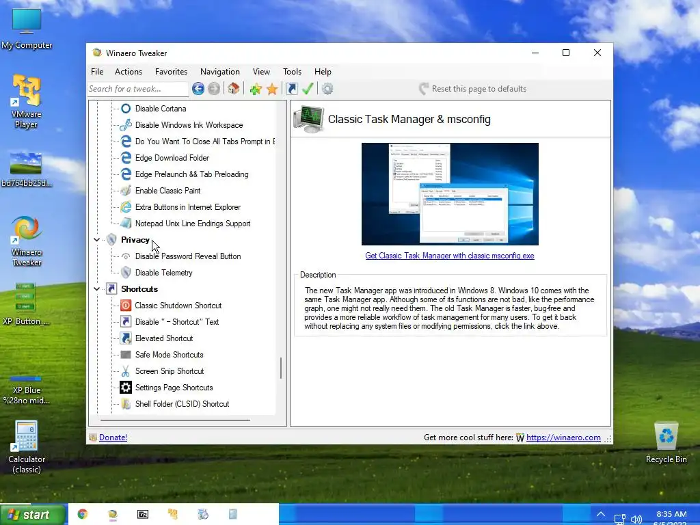Open Calculator (classic) desktop shortcut
This screenshot has width=700, height=525.
tap(27, 447)
